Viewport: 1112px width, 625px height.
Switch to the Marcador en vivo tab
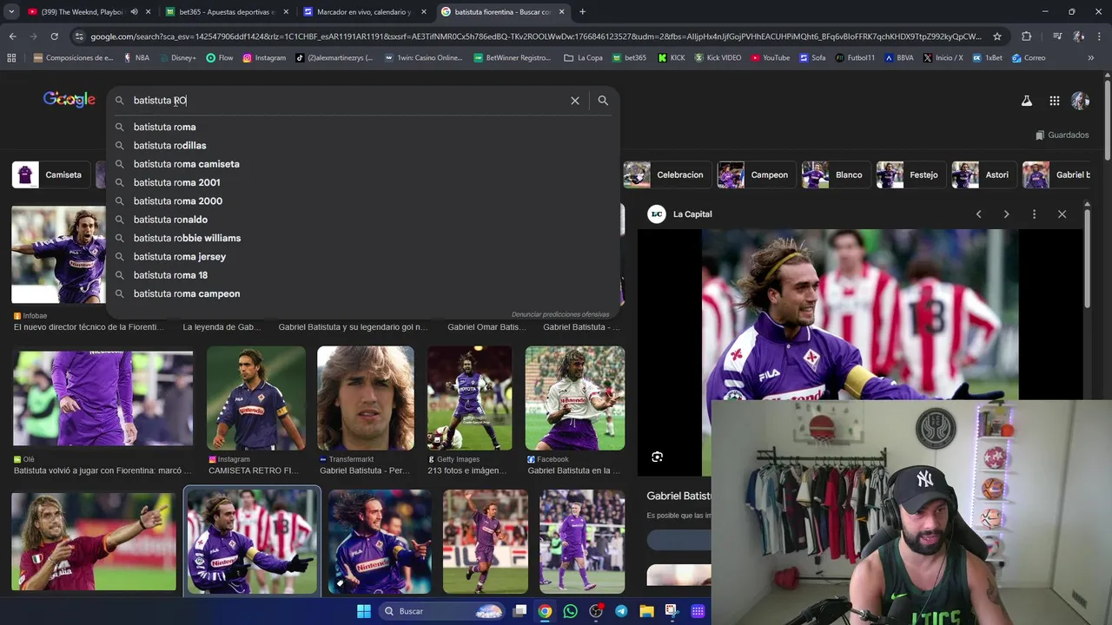coord(365,12)
